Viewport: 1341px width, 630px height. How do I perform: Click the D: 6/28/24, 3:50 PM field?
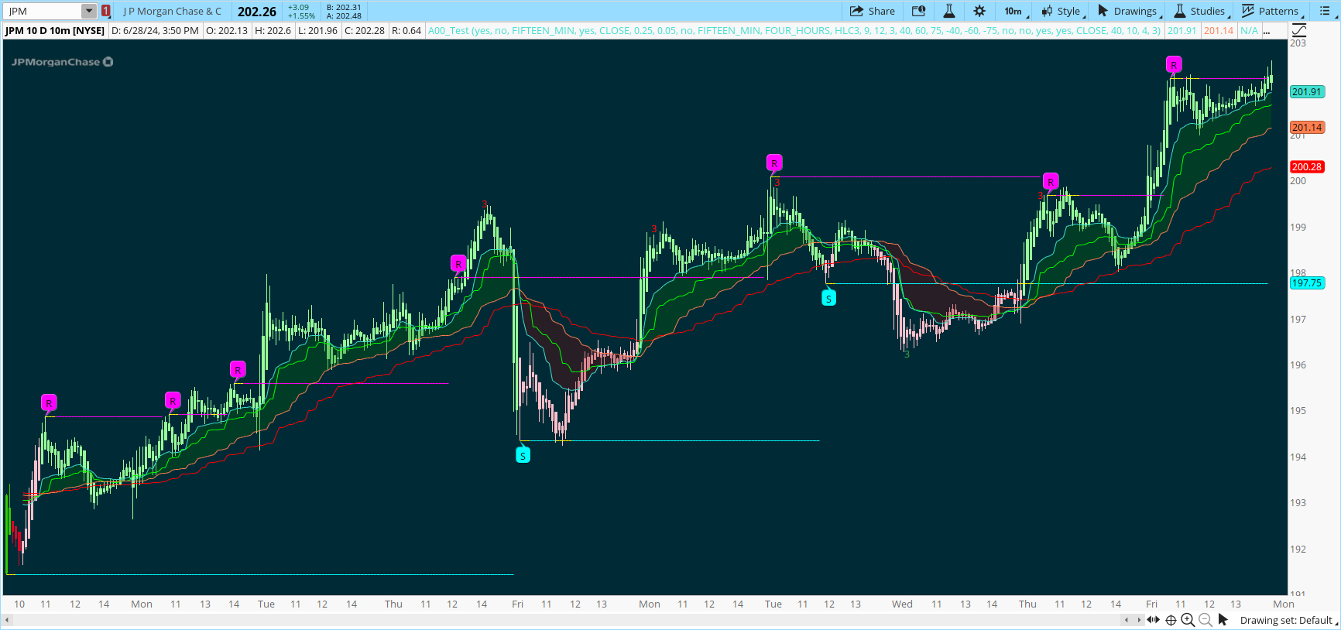(155, 31)
